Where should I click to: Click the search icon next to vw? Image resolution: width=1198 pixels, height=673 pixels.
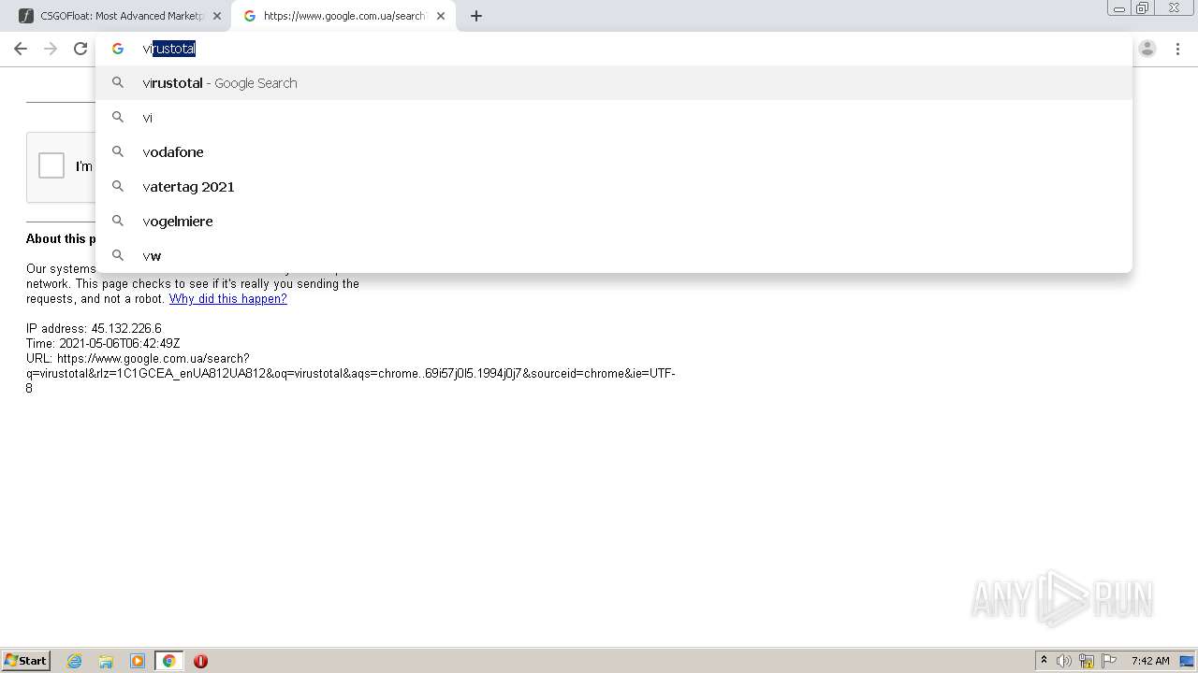coord(118,255)
